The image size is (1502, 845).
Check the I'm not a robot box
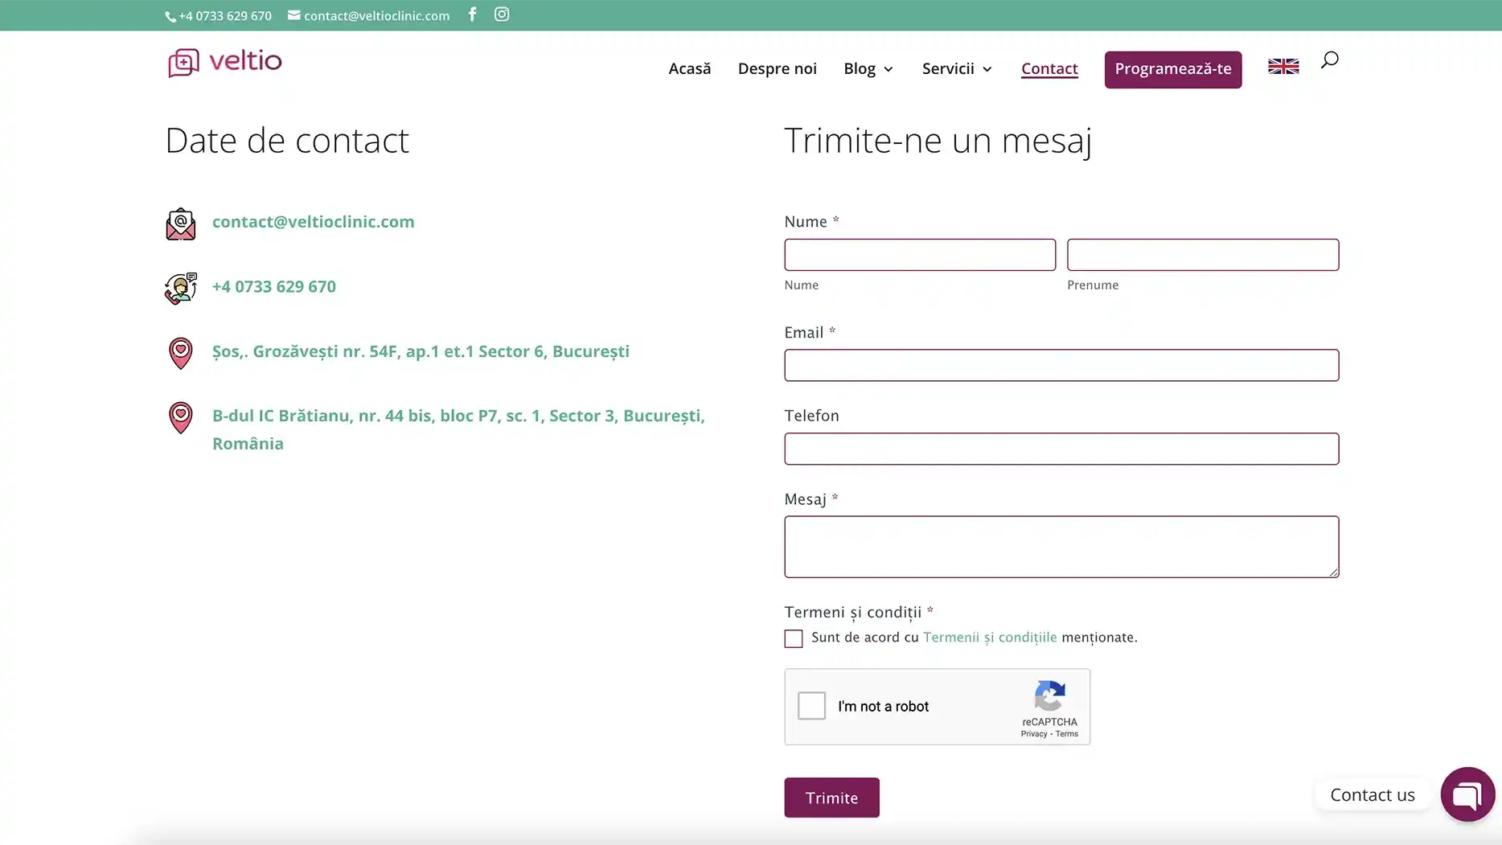pos(811,706)
